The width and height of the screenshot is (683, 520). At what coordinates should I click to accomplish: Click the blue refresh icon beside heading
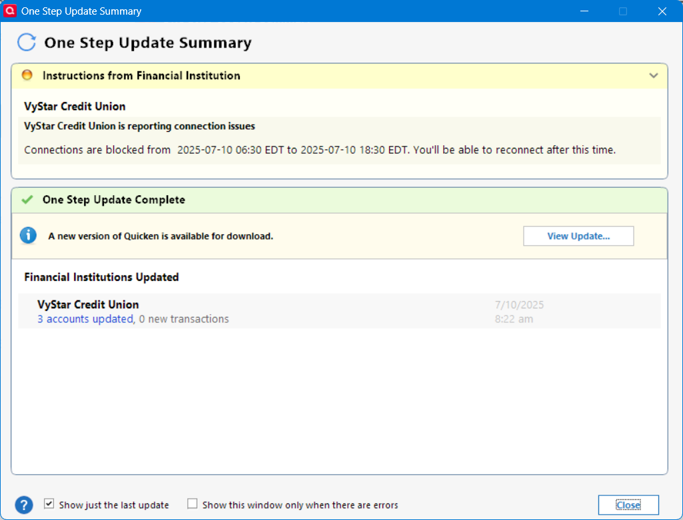27,42
